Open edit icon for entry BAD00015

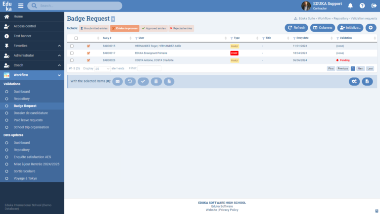(x=89, y=46)
